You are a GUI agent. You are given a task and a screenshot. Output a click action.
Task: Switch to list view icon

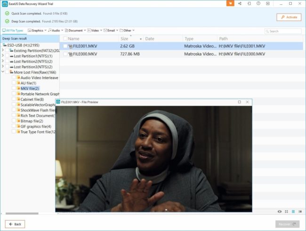293,212
